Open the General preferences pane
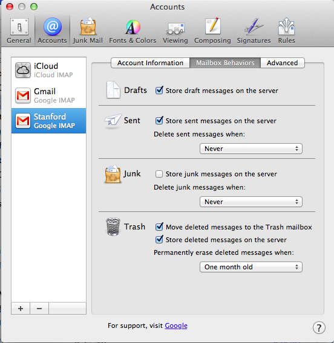The image size is (334, 343). (19, 31)
